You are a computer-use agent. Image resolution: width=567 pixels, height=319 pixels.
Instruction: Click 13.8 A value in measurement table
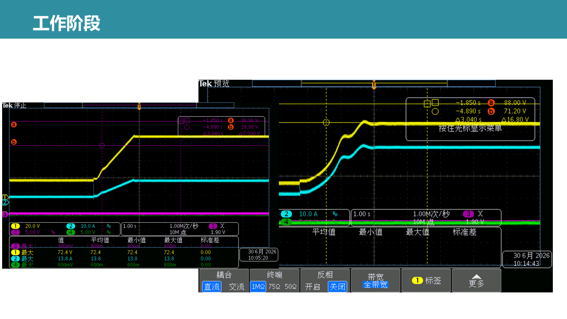coord(65,259)
